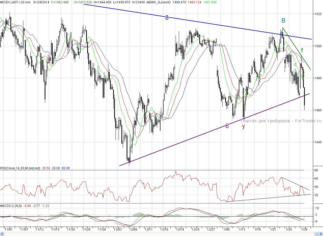323x236 pixels.
Task: Select the ABillW_3LinesII2 indicator name
Action: coord(159,2)
